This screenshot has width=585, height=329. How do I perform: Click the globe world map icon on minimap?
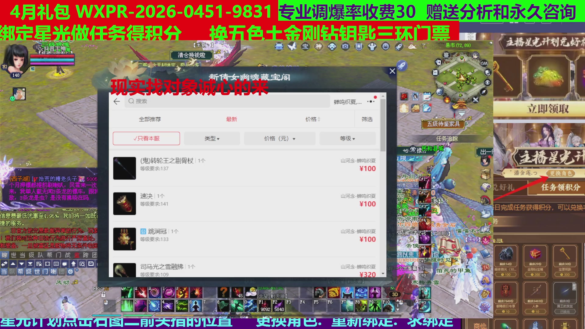(x=439, y=92)
